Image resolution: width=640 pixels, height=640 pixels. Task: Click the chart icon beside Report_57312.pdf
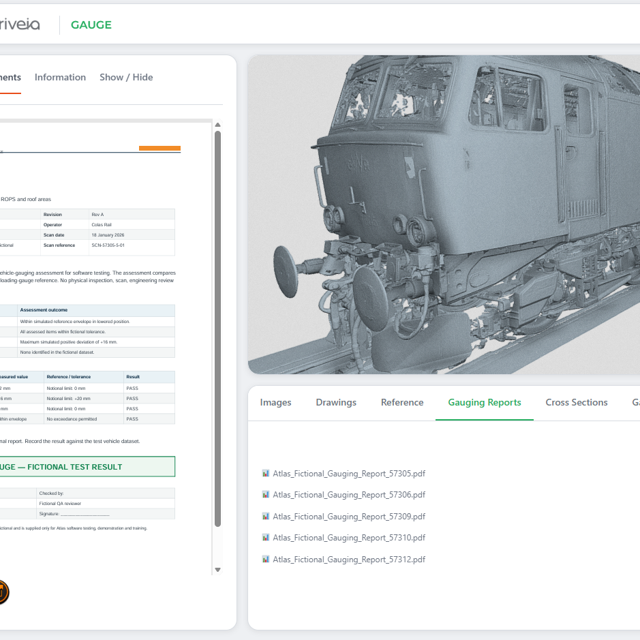point(266,559)
